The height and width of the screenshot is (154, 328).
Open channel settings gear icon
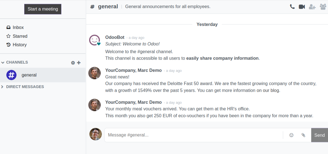(73, 63)
